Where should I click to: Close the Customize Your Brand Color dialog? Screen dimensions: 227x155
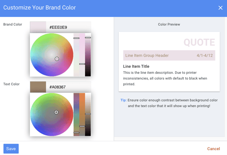220,8
